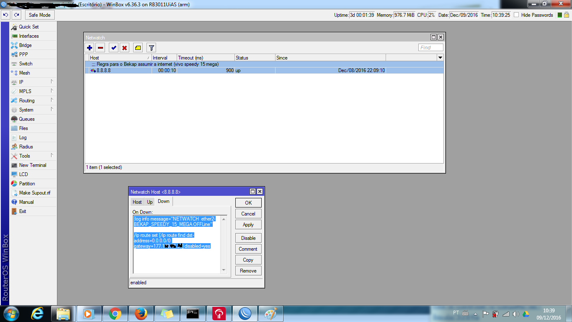Open Switch in the sidebar
572x322 pixels.
(33, 64)
